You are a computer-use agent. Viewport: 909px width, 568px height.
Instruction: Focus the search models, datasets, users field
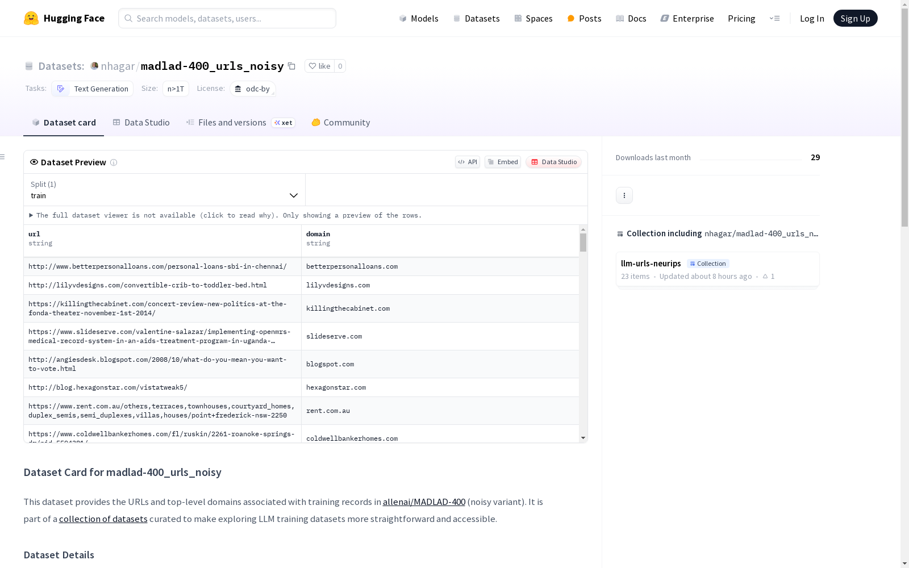pyautogui.click(x=227, y=18)
